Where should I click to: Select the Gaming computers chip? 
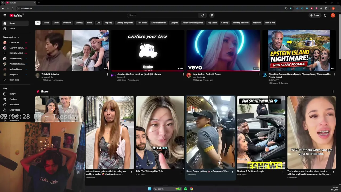[125, 23]
